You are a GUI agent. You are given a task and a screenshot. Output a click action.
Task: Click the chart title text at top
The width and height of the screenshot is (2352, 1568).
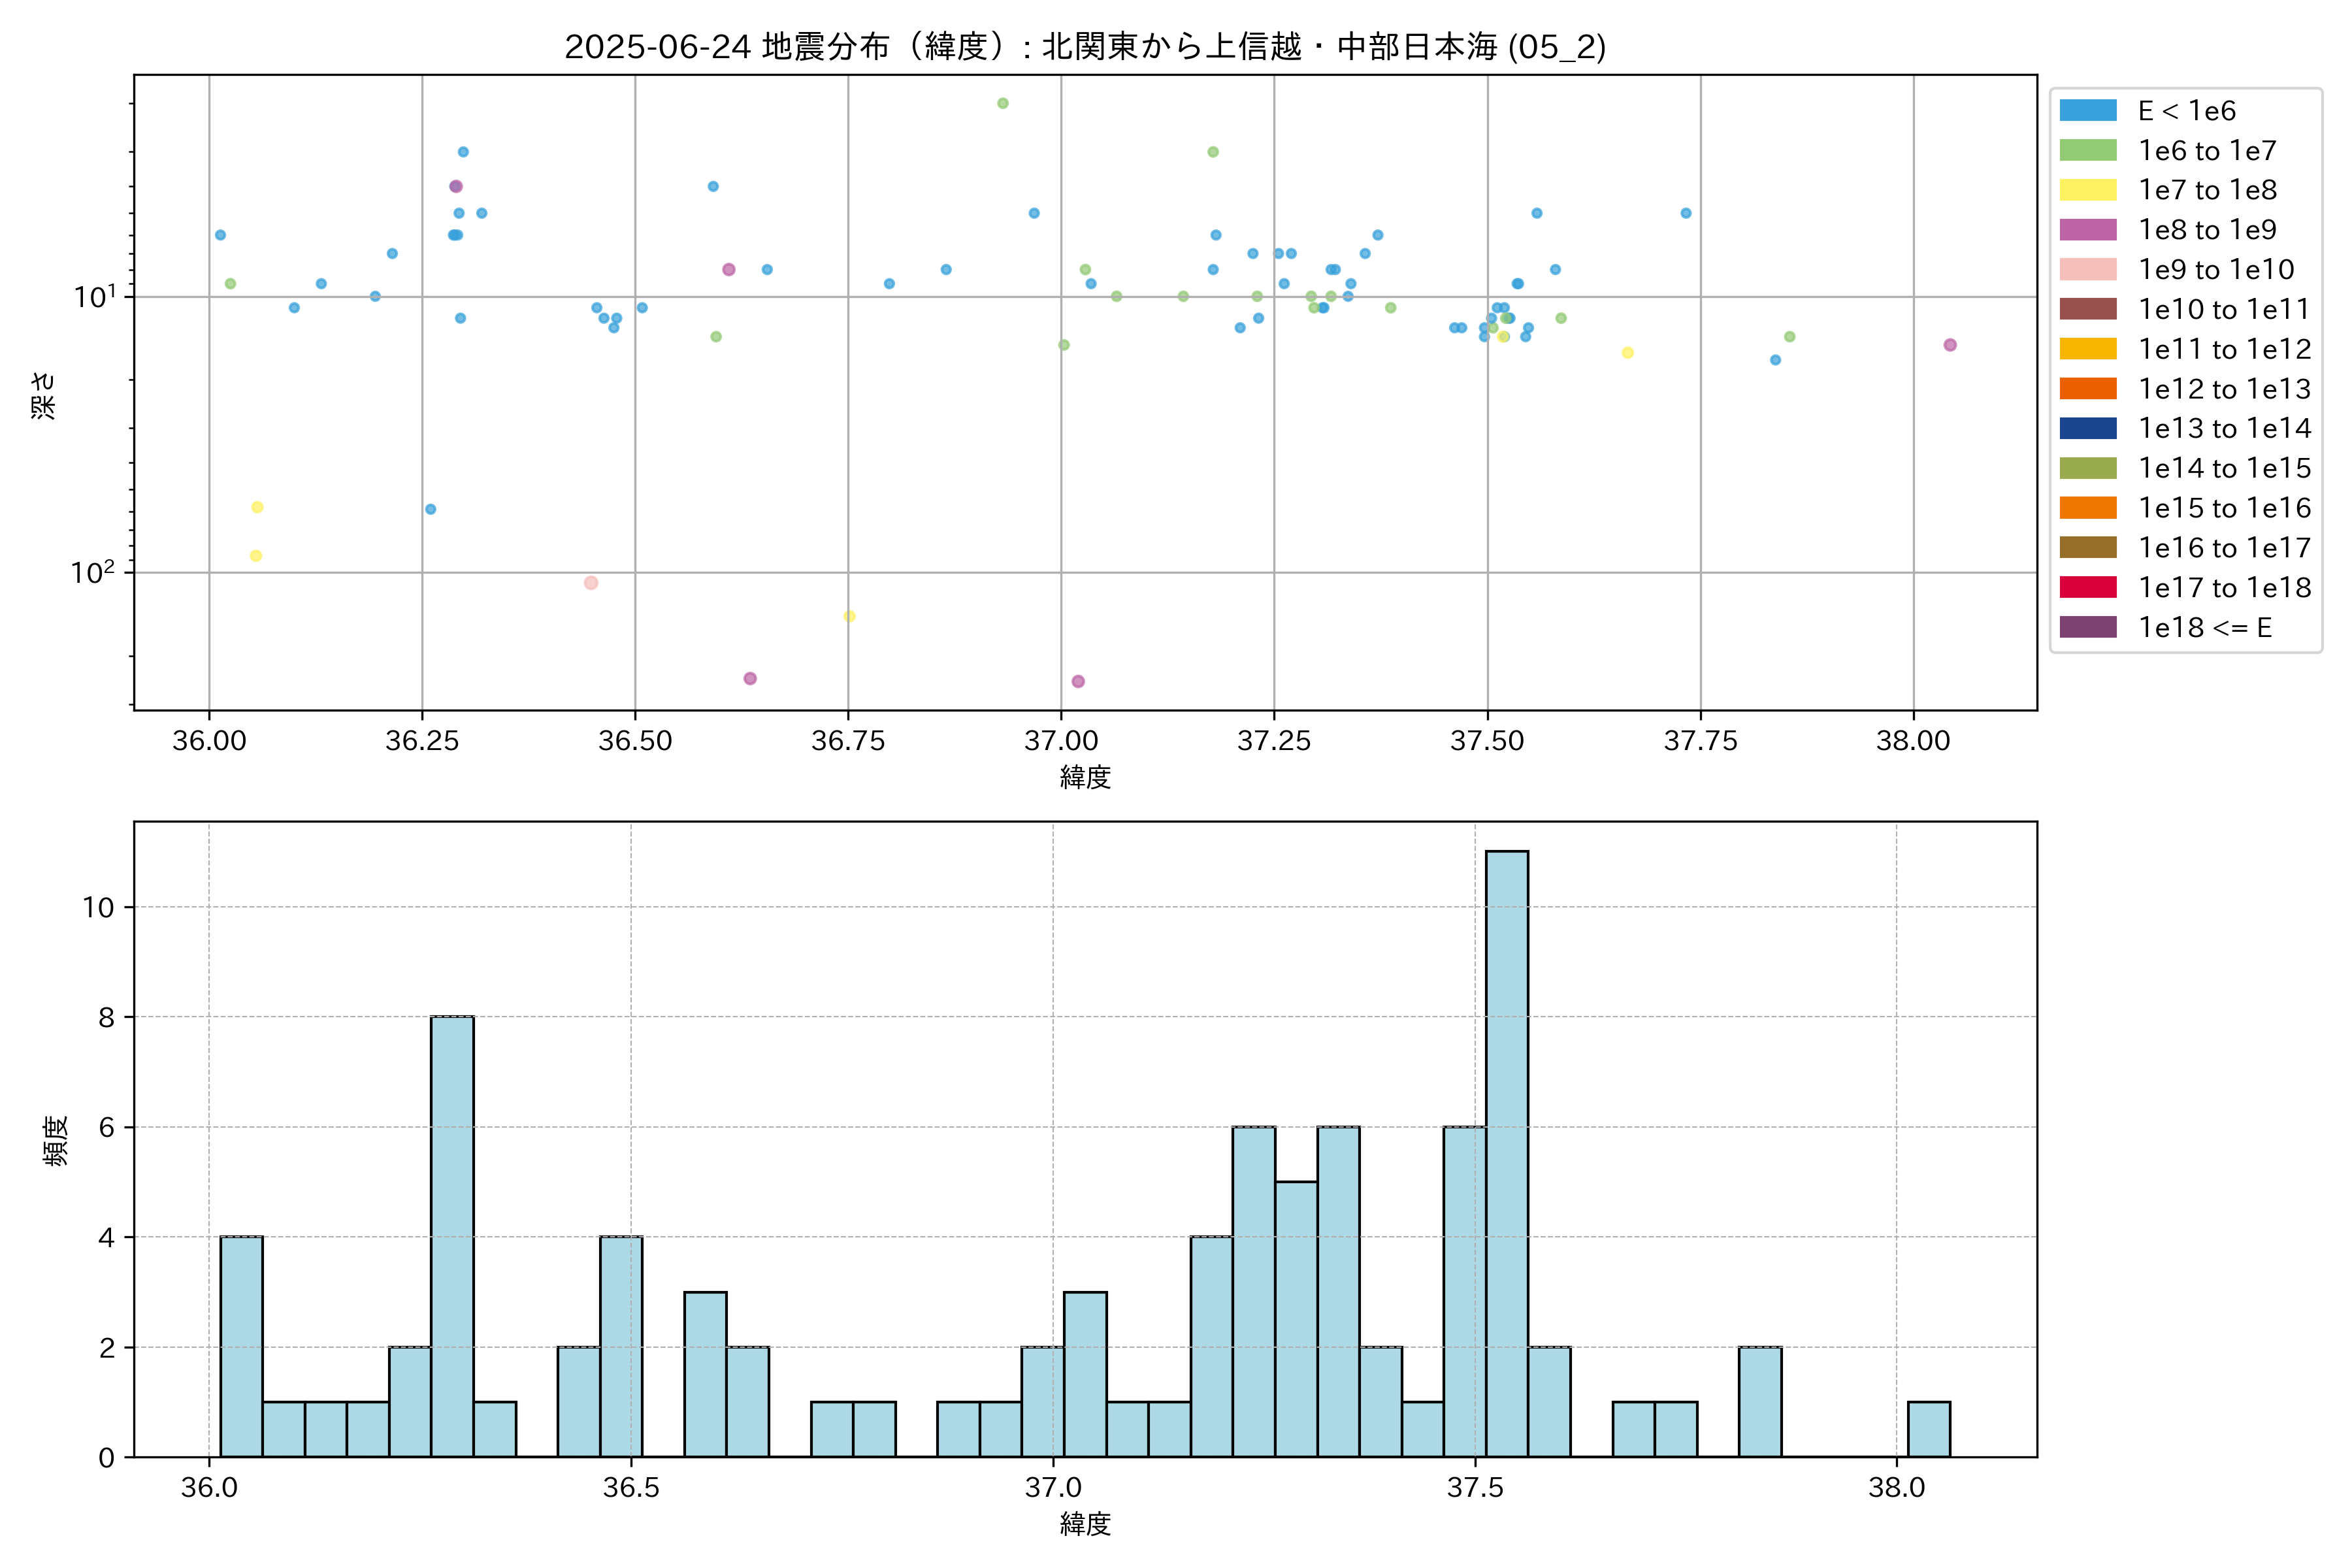(1085, 47)
